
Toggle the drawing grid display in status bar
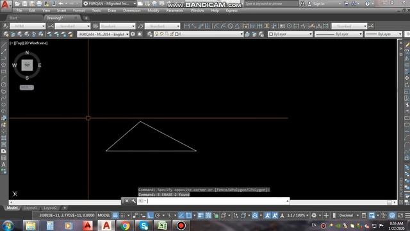[x=115, y=216]
